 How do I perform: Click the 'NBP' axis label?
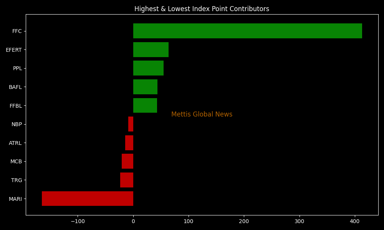click(x=17, y=125)
